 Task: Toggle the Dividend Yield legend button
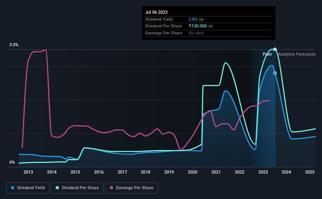(x=28, y=188)
